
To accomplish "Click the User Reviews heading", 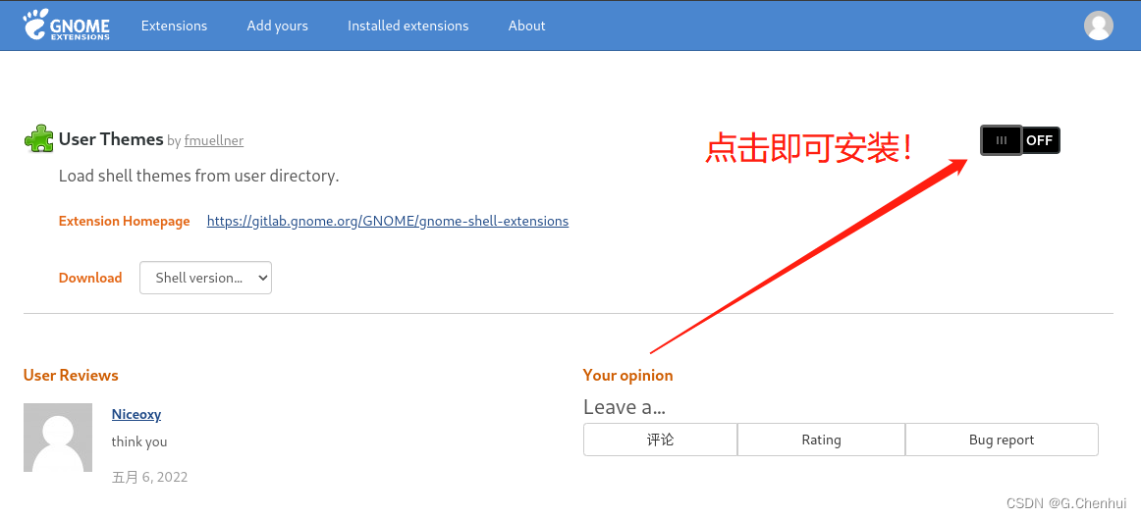I will coord(71,376).
